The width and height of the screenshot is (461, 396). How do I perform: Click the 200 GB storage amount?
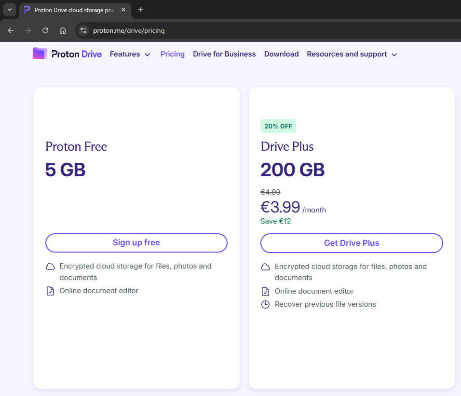pos(293,170)
